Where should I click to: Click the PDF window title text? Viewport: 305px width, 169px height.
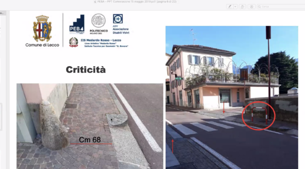coord(137,2)
